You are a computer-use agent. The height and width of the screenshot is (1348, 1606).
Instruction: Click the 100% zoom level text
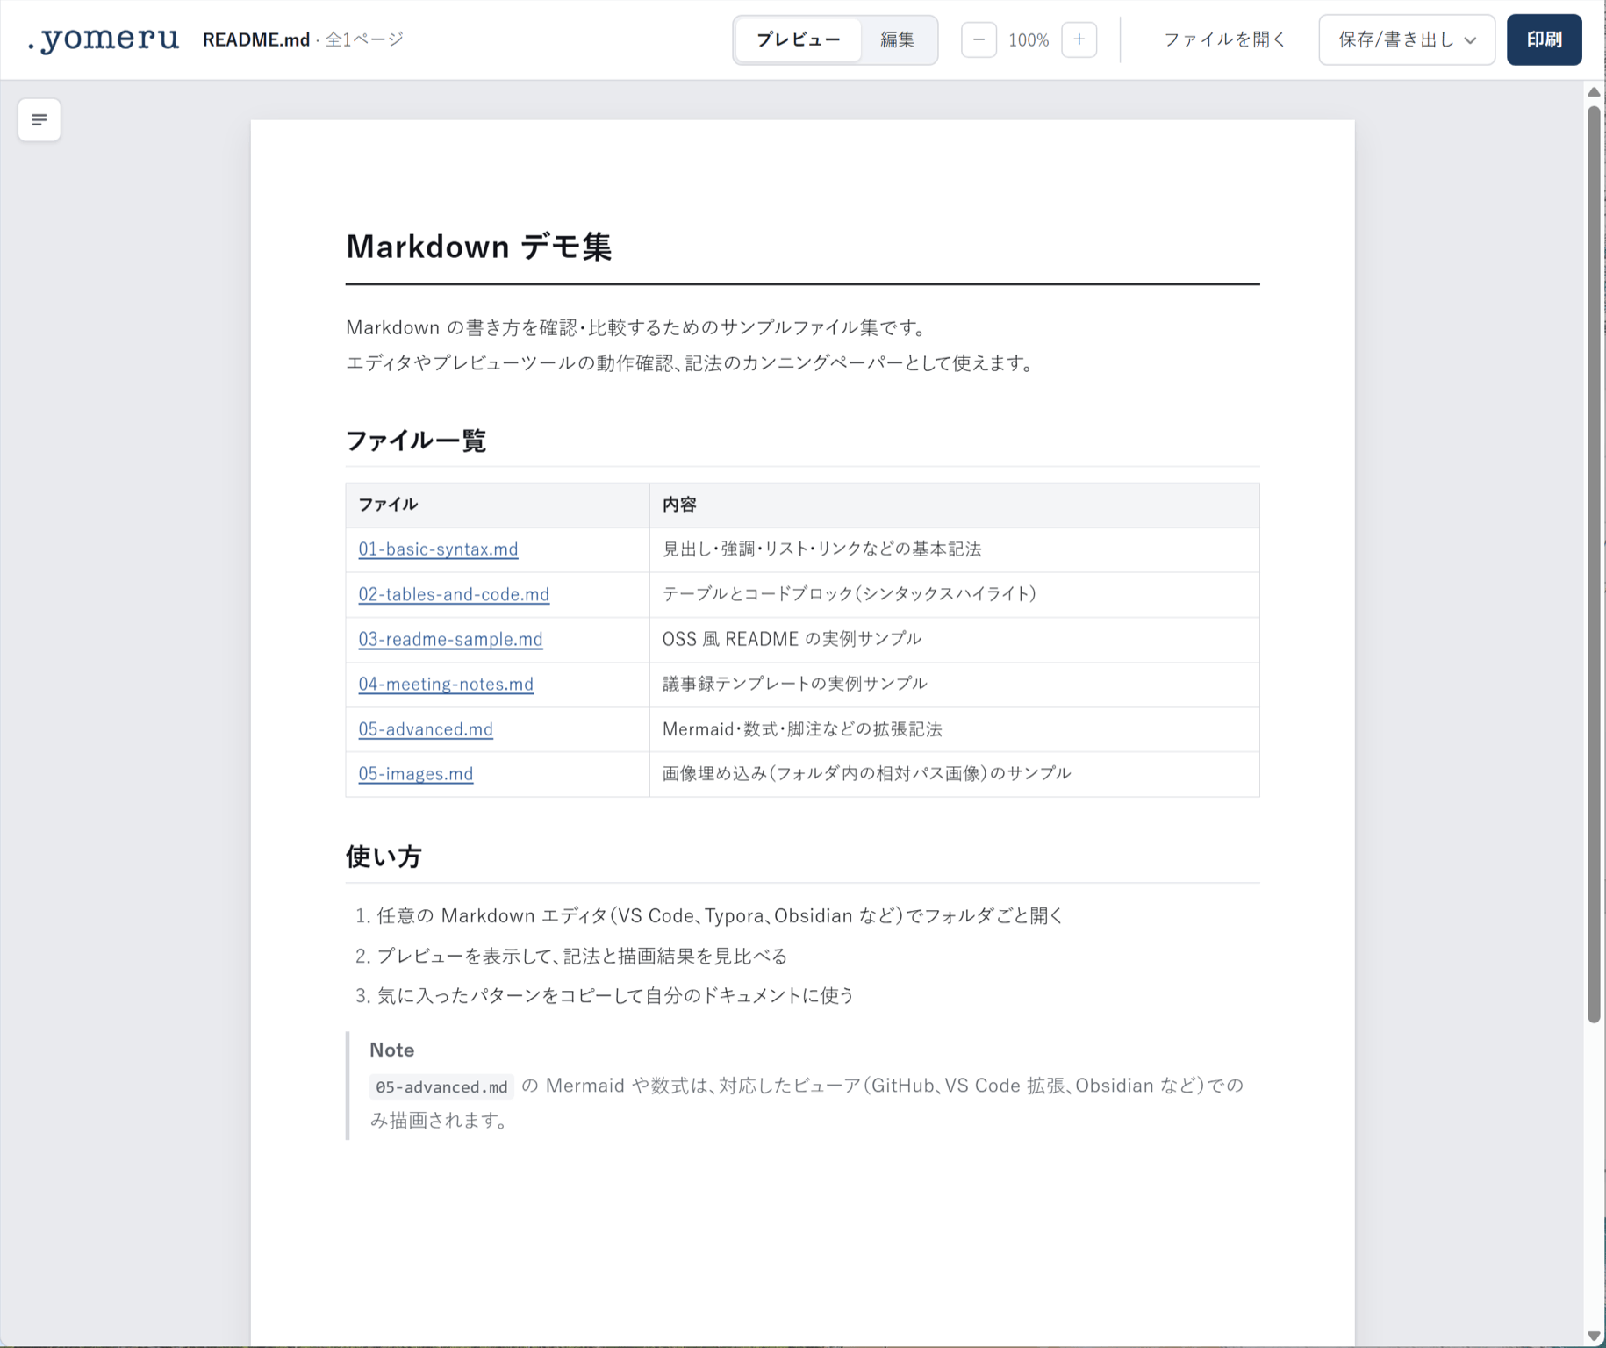point(1029,40)
